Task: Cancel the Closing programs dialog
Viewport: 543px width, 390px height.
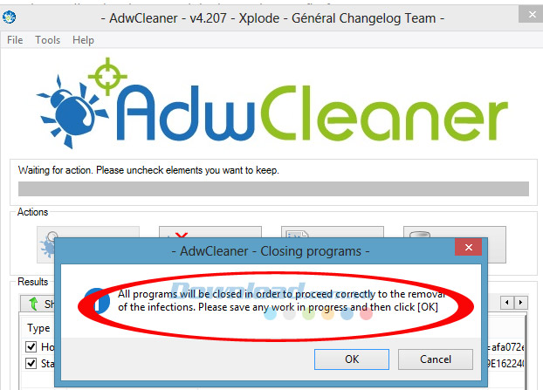Action: coord(436,359)
